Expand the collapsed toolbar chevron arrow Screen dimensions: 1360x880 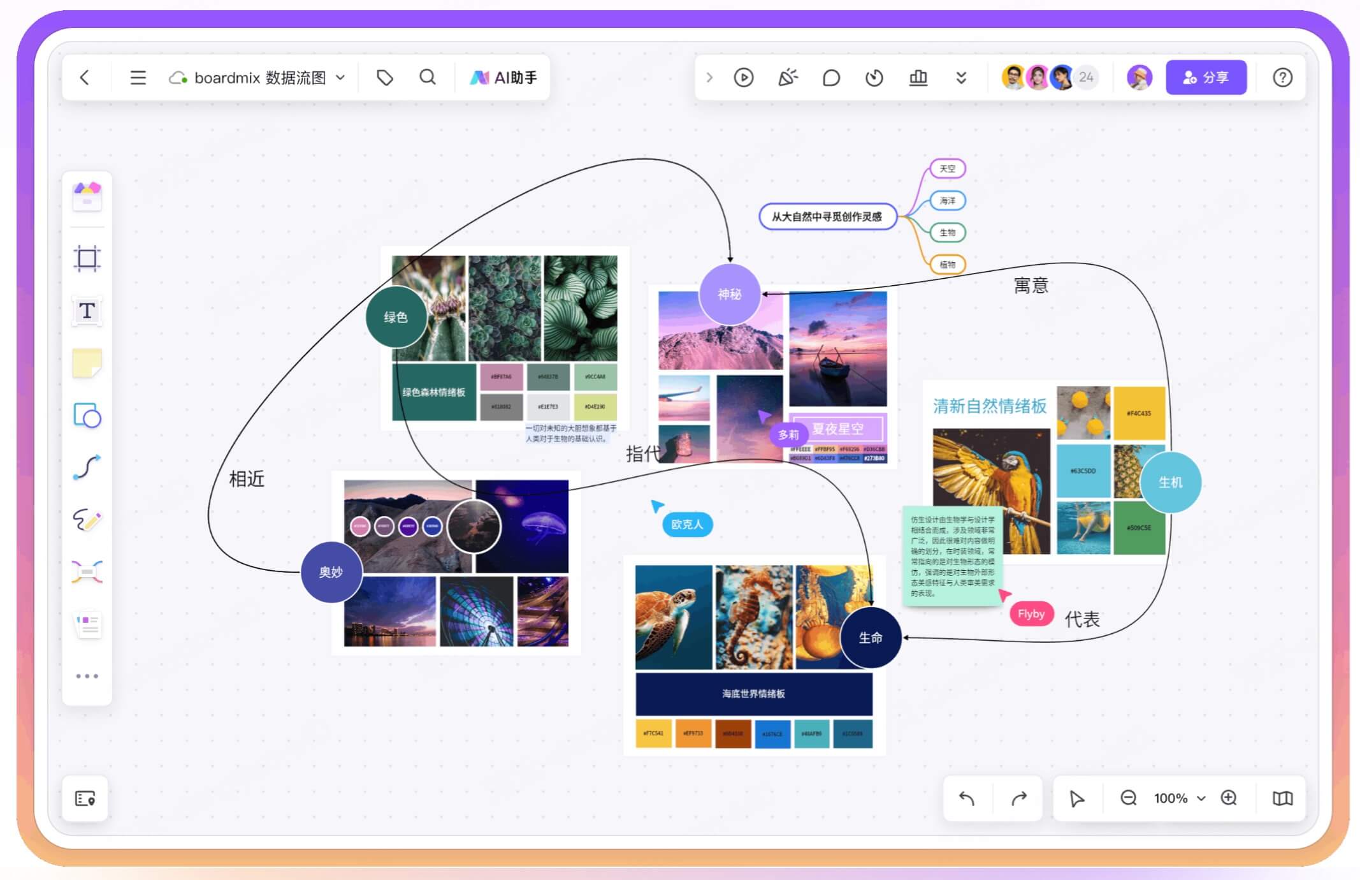[709, 78]
